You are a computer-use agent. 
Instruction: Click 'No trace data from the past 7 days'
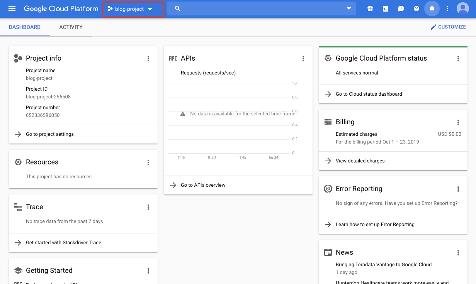[65, 221]
